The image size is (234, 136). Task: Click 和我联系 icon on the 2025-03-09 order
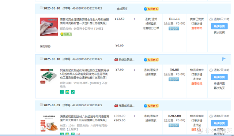click(151, 106)
